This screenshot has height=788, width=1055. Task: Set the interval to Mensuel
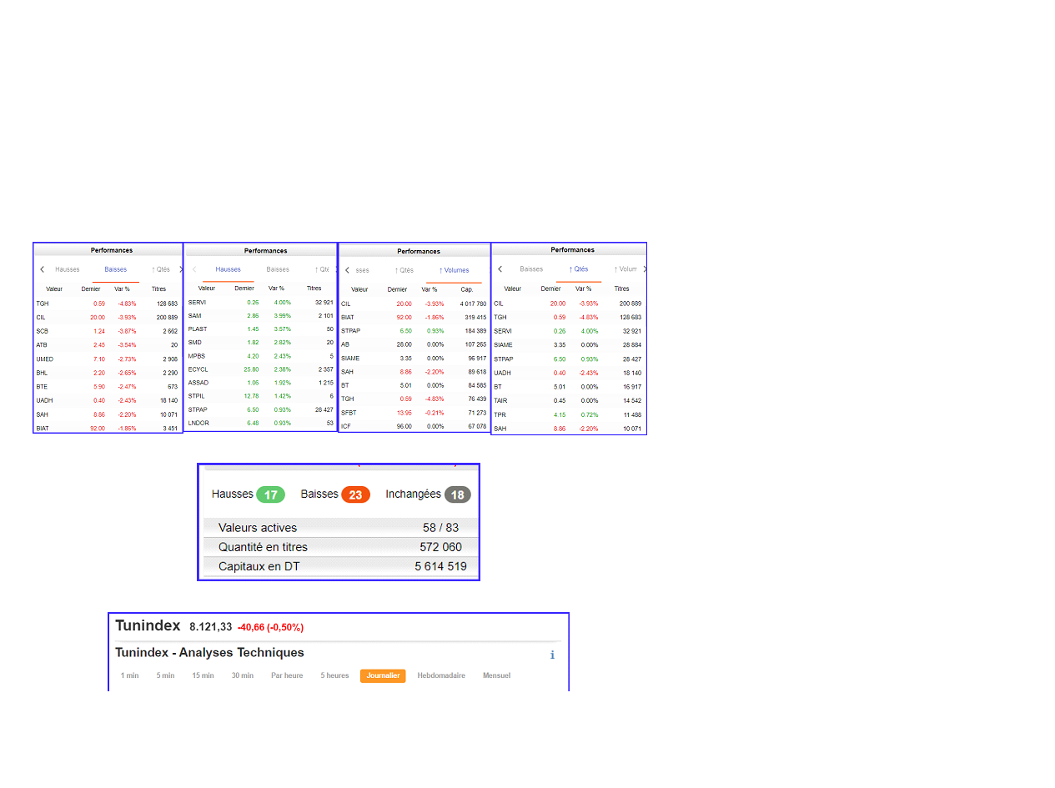[x=496, y=675]
